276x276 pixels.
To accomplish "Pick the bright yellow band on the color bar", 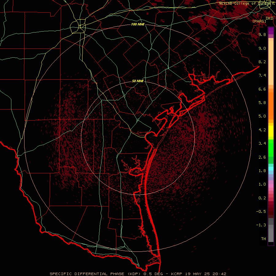I will (271, 131).
